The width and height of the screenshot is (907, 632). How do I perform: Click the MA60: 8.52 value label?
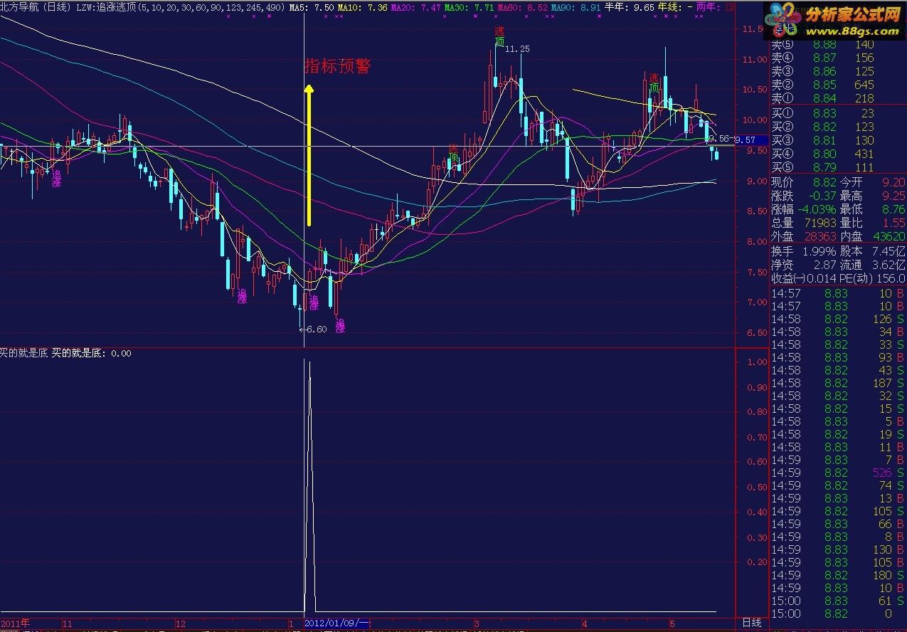[522, 6]
